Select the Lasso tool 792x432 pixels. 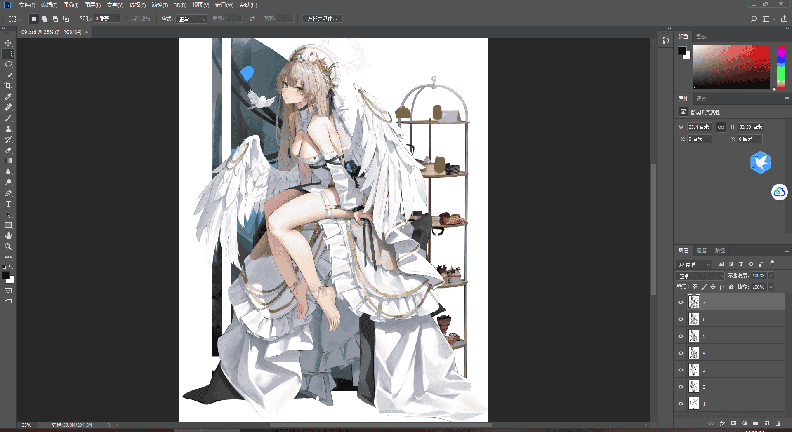pyautogui.click(x=8, y=64)
